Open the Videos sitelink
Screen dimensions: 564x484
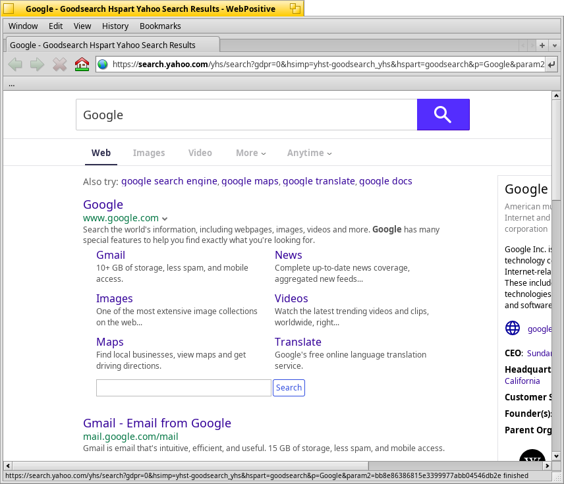click(x=291, y=298)
